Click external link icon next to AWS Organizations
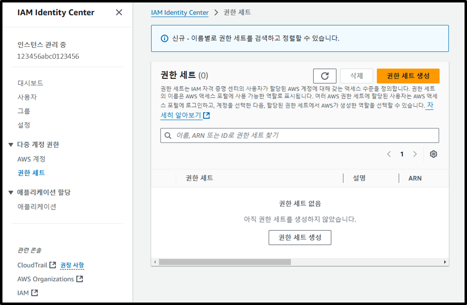Image resolution: width=467 pixels, height=305 pixels. tap(80, 279)
